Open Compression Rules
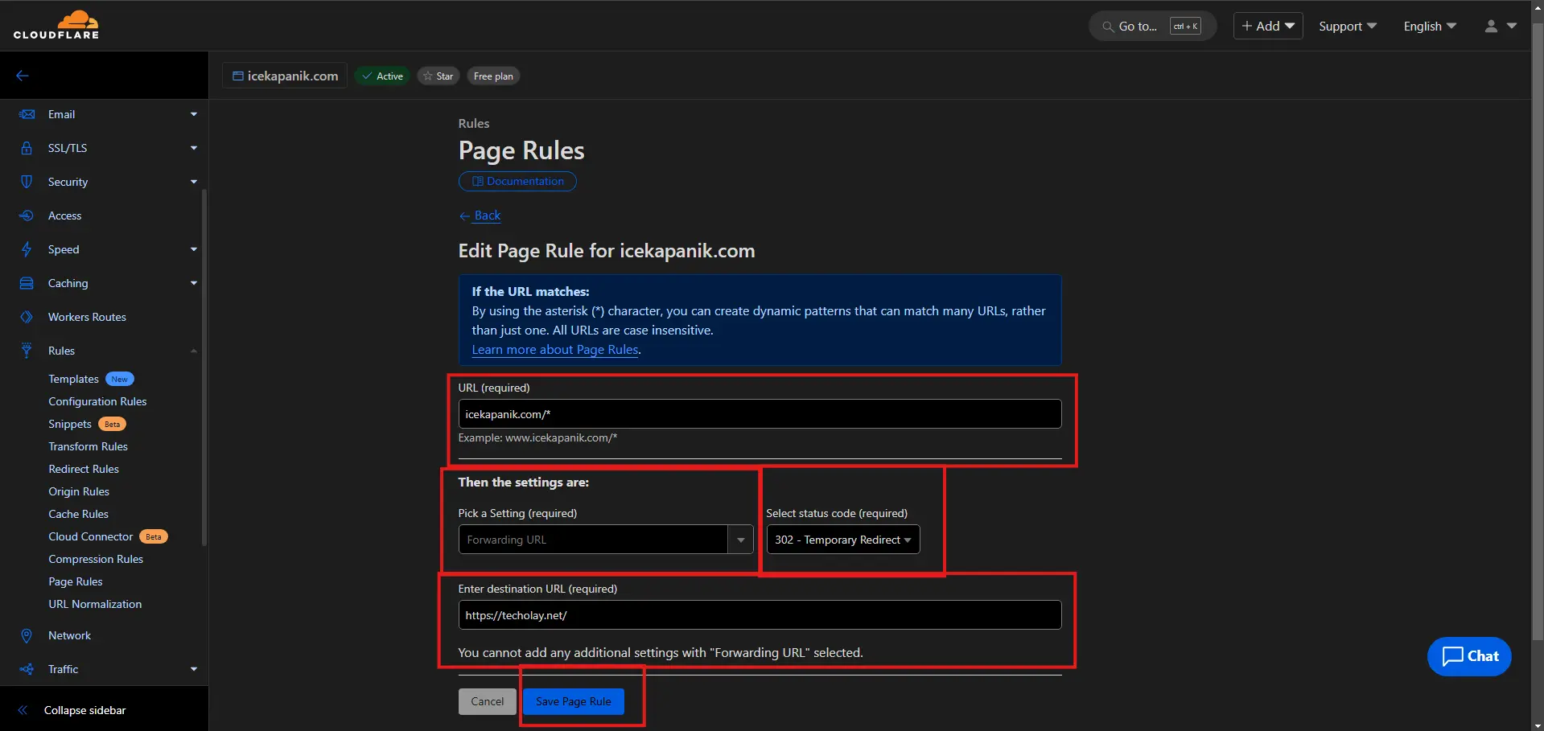This screenshot has height=731, width=1544. tap(96, 559)
